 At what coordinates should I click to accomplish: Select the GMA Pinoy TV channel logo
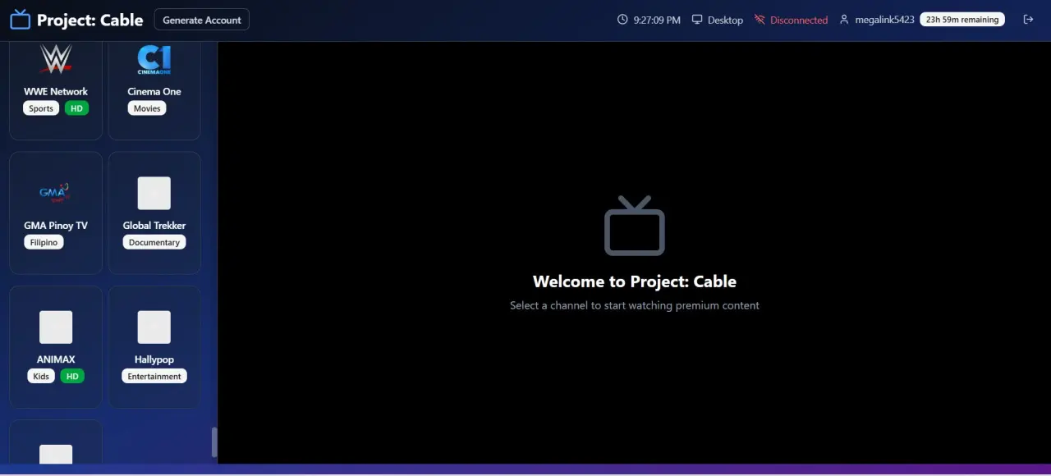coord(56,193)
